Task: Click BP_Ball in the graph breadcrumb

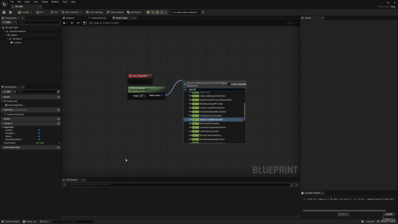Action: pyautogui.click(x=94, y=23)
